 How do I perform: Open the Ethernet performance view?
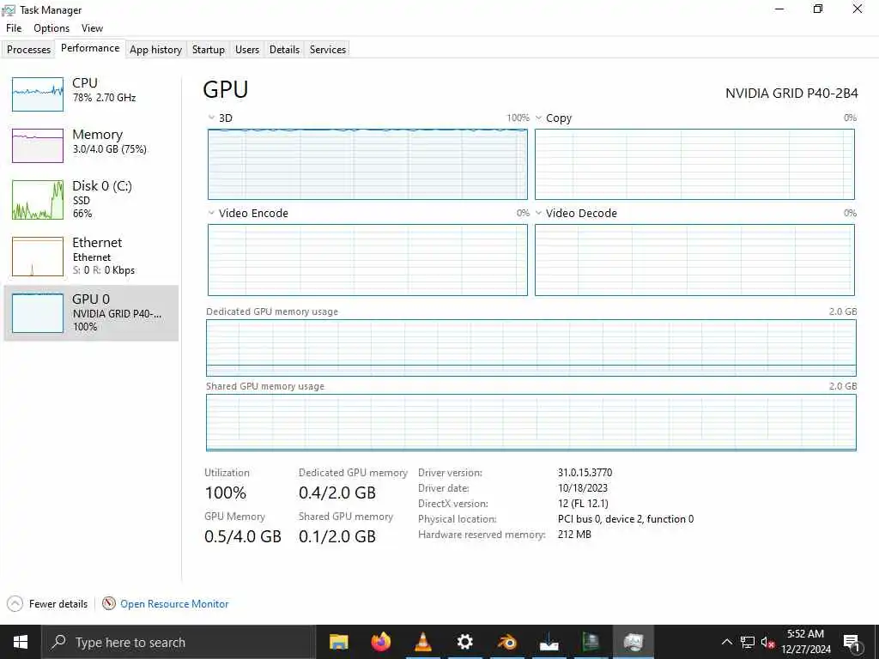tap(91, 256)
